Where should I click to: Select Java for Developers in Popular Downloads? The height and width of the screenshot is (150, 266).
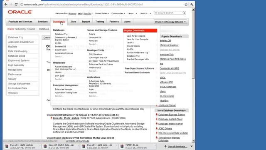136,36
